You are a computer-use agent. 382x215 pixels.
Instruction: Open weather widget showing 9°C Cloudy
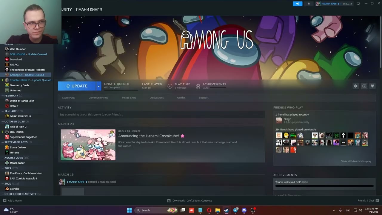(x=10, y=210)
